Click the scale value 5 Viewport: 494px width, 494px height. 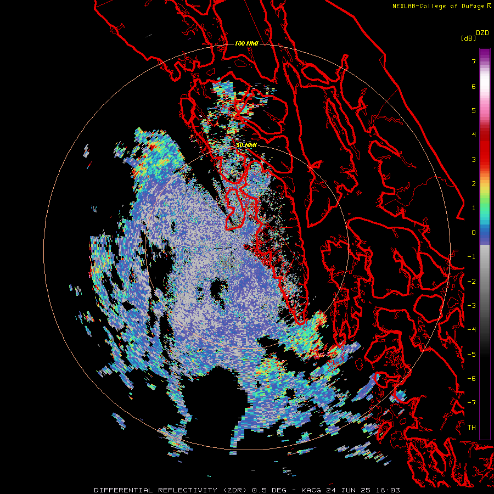pyautogui.click(x=474, y=110)
